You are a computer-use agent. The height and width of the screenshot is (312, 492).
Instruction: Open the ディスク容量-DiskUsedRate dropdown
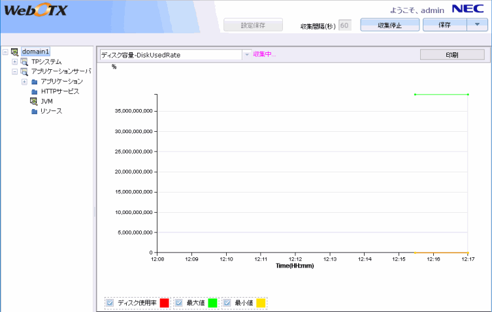(246, 55)
